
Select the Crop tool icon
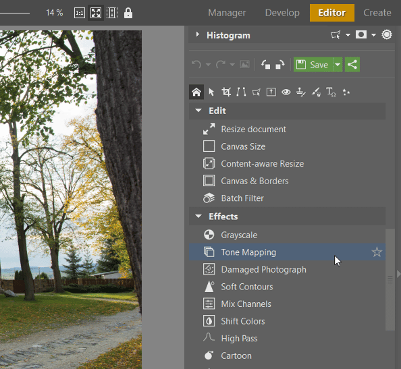226,92
